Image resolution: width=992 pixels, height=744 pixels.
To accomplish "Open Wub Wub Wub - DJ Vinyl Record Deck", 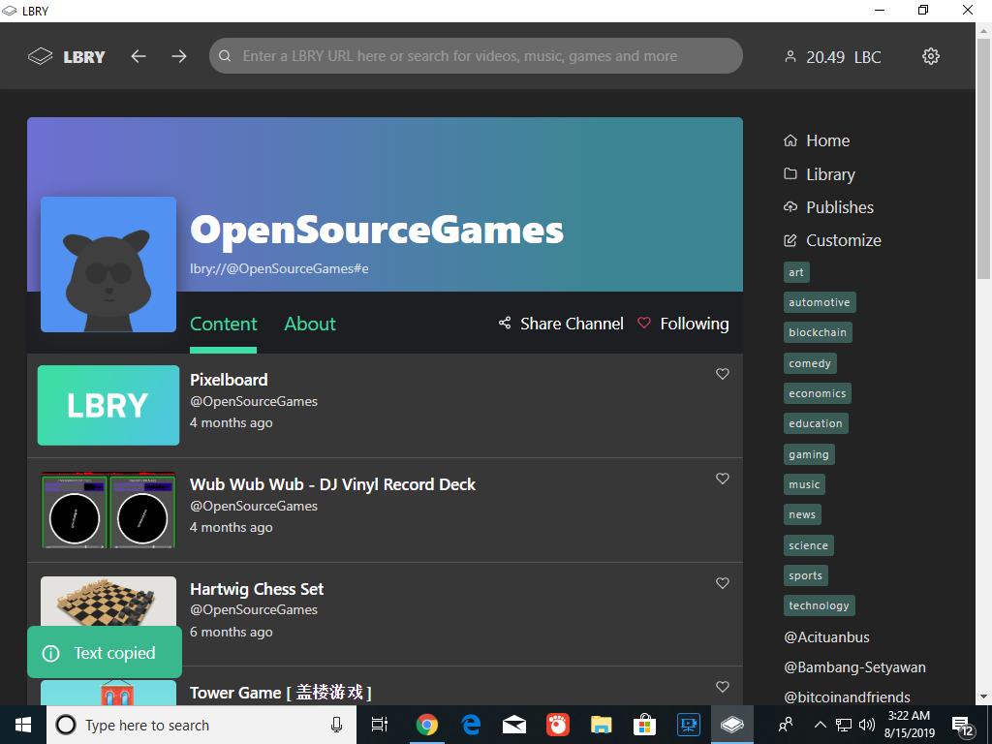I will click(x=333, y=484).
